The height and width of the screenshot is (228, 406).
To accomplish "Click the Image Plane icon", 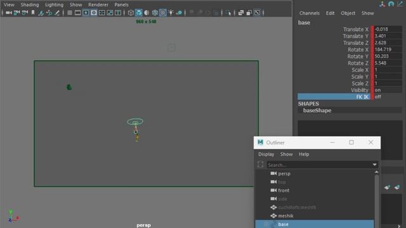I will 41,13.
